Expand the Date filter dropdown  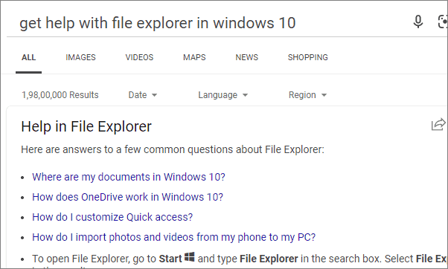[x=143, y=95]
